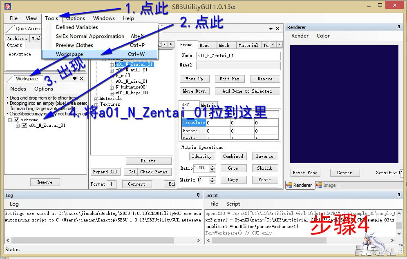Open the editor document panel's arrow dropdown
Viewport: 407px width, 259px height.
(271, 29)
